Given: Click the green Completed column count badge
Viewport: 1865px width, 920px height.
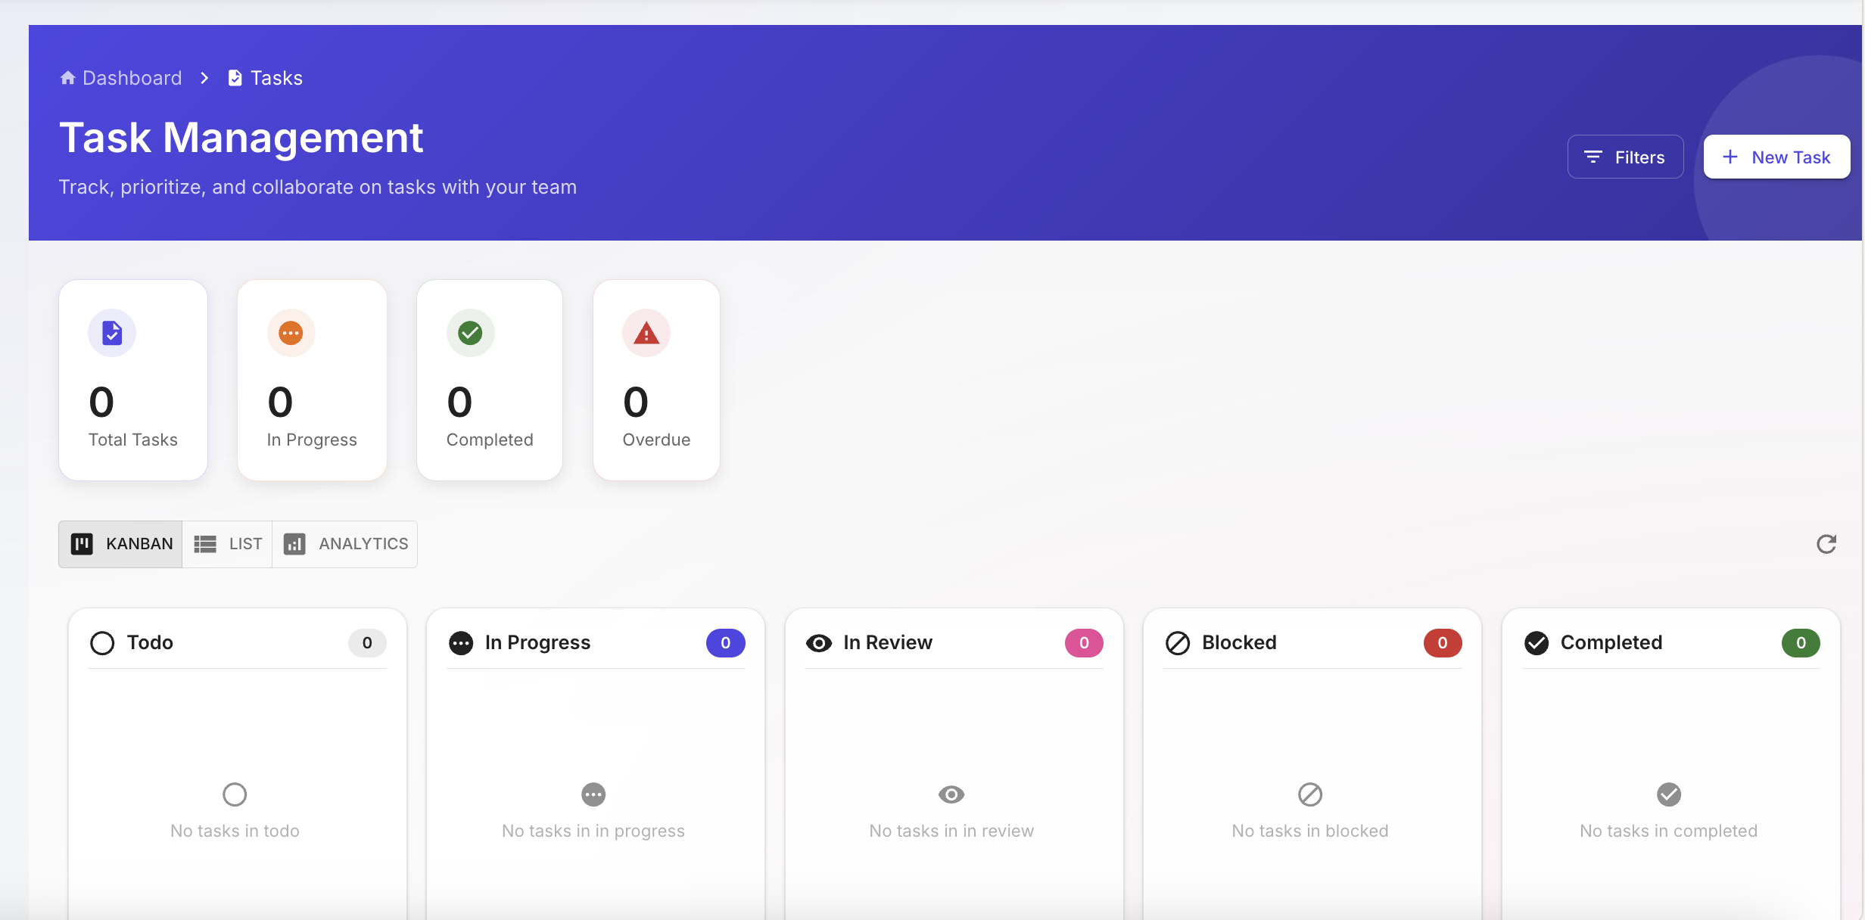Looking at the screenshot, I should [x=1801, y=643].
